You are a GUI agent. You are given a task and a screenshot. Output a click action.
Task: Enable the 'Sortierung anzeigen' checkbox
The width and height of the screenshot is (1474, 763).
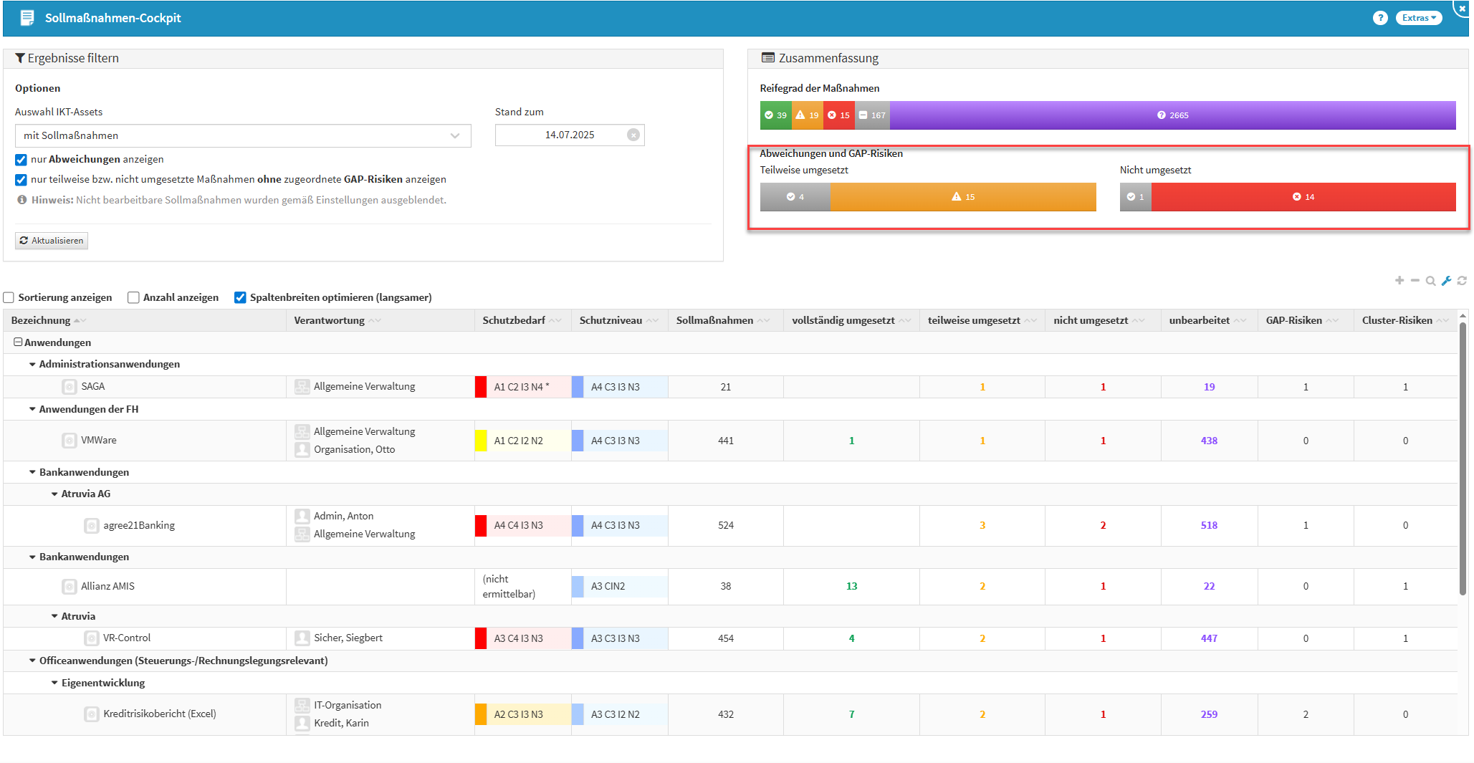[9, 297]
